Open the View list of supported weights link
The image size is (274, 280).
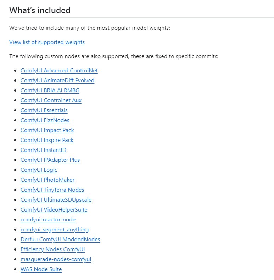(47, 42)
